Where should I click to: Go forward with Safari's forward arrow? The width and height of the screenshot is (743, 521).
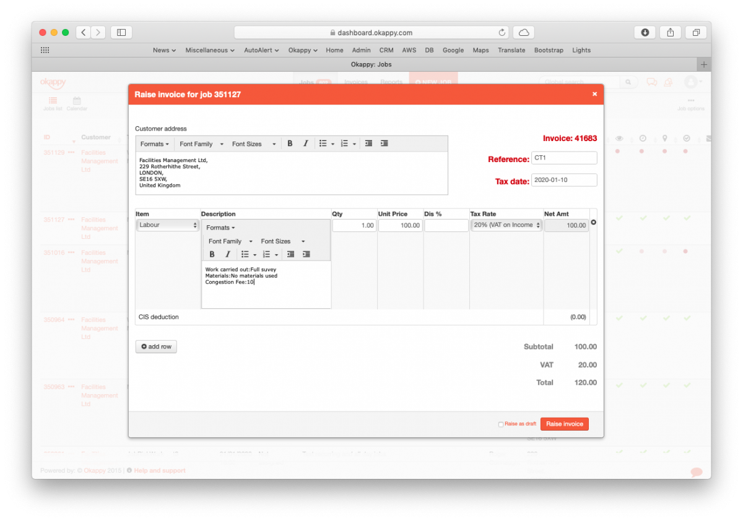click(98, 32)
